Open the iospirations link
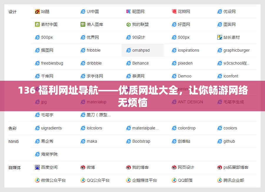Image resolution: width=265 pixels, height=192 pixels. click(189, 50)
